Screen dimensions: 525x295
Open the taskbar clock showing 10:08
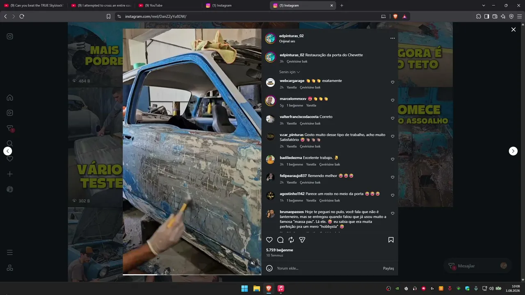coord(513,288)
